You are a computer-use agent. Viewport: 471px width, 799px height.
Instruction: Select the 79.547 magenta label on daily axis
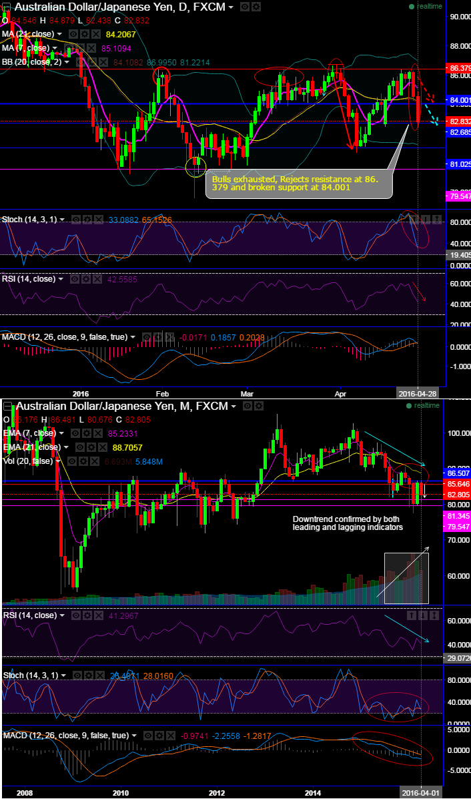pos(458,196)
